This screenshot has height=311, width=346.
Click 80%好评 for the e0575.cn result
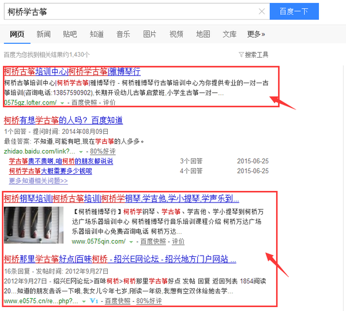click(x=149, y=301)
